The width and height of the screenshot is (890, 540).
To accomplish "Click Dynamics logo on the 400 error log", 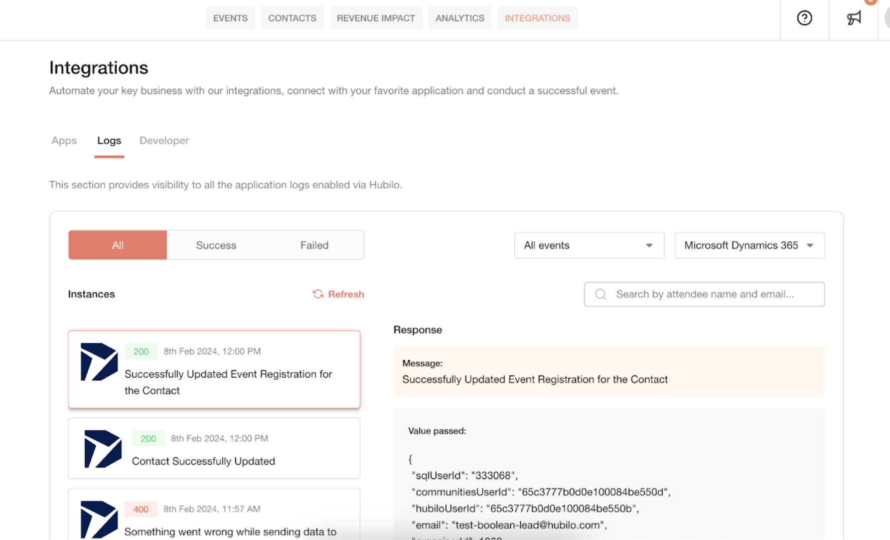I will coord(99,519).
